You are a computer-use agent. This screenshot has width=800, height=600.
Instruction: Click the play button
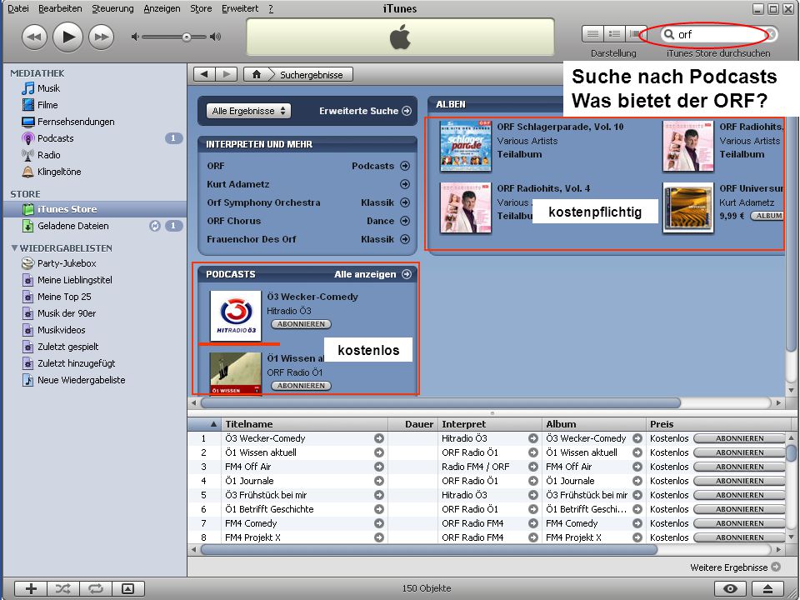[67, 37]
